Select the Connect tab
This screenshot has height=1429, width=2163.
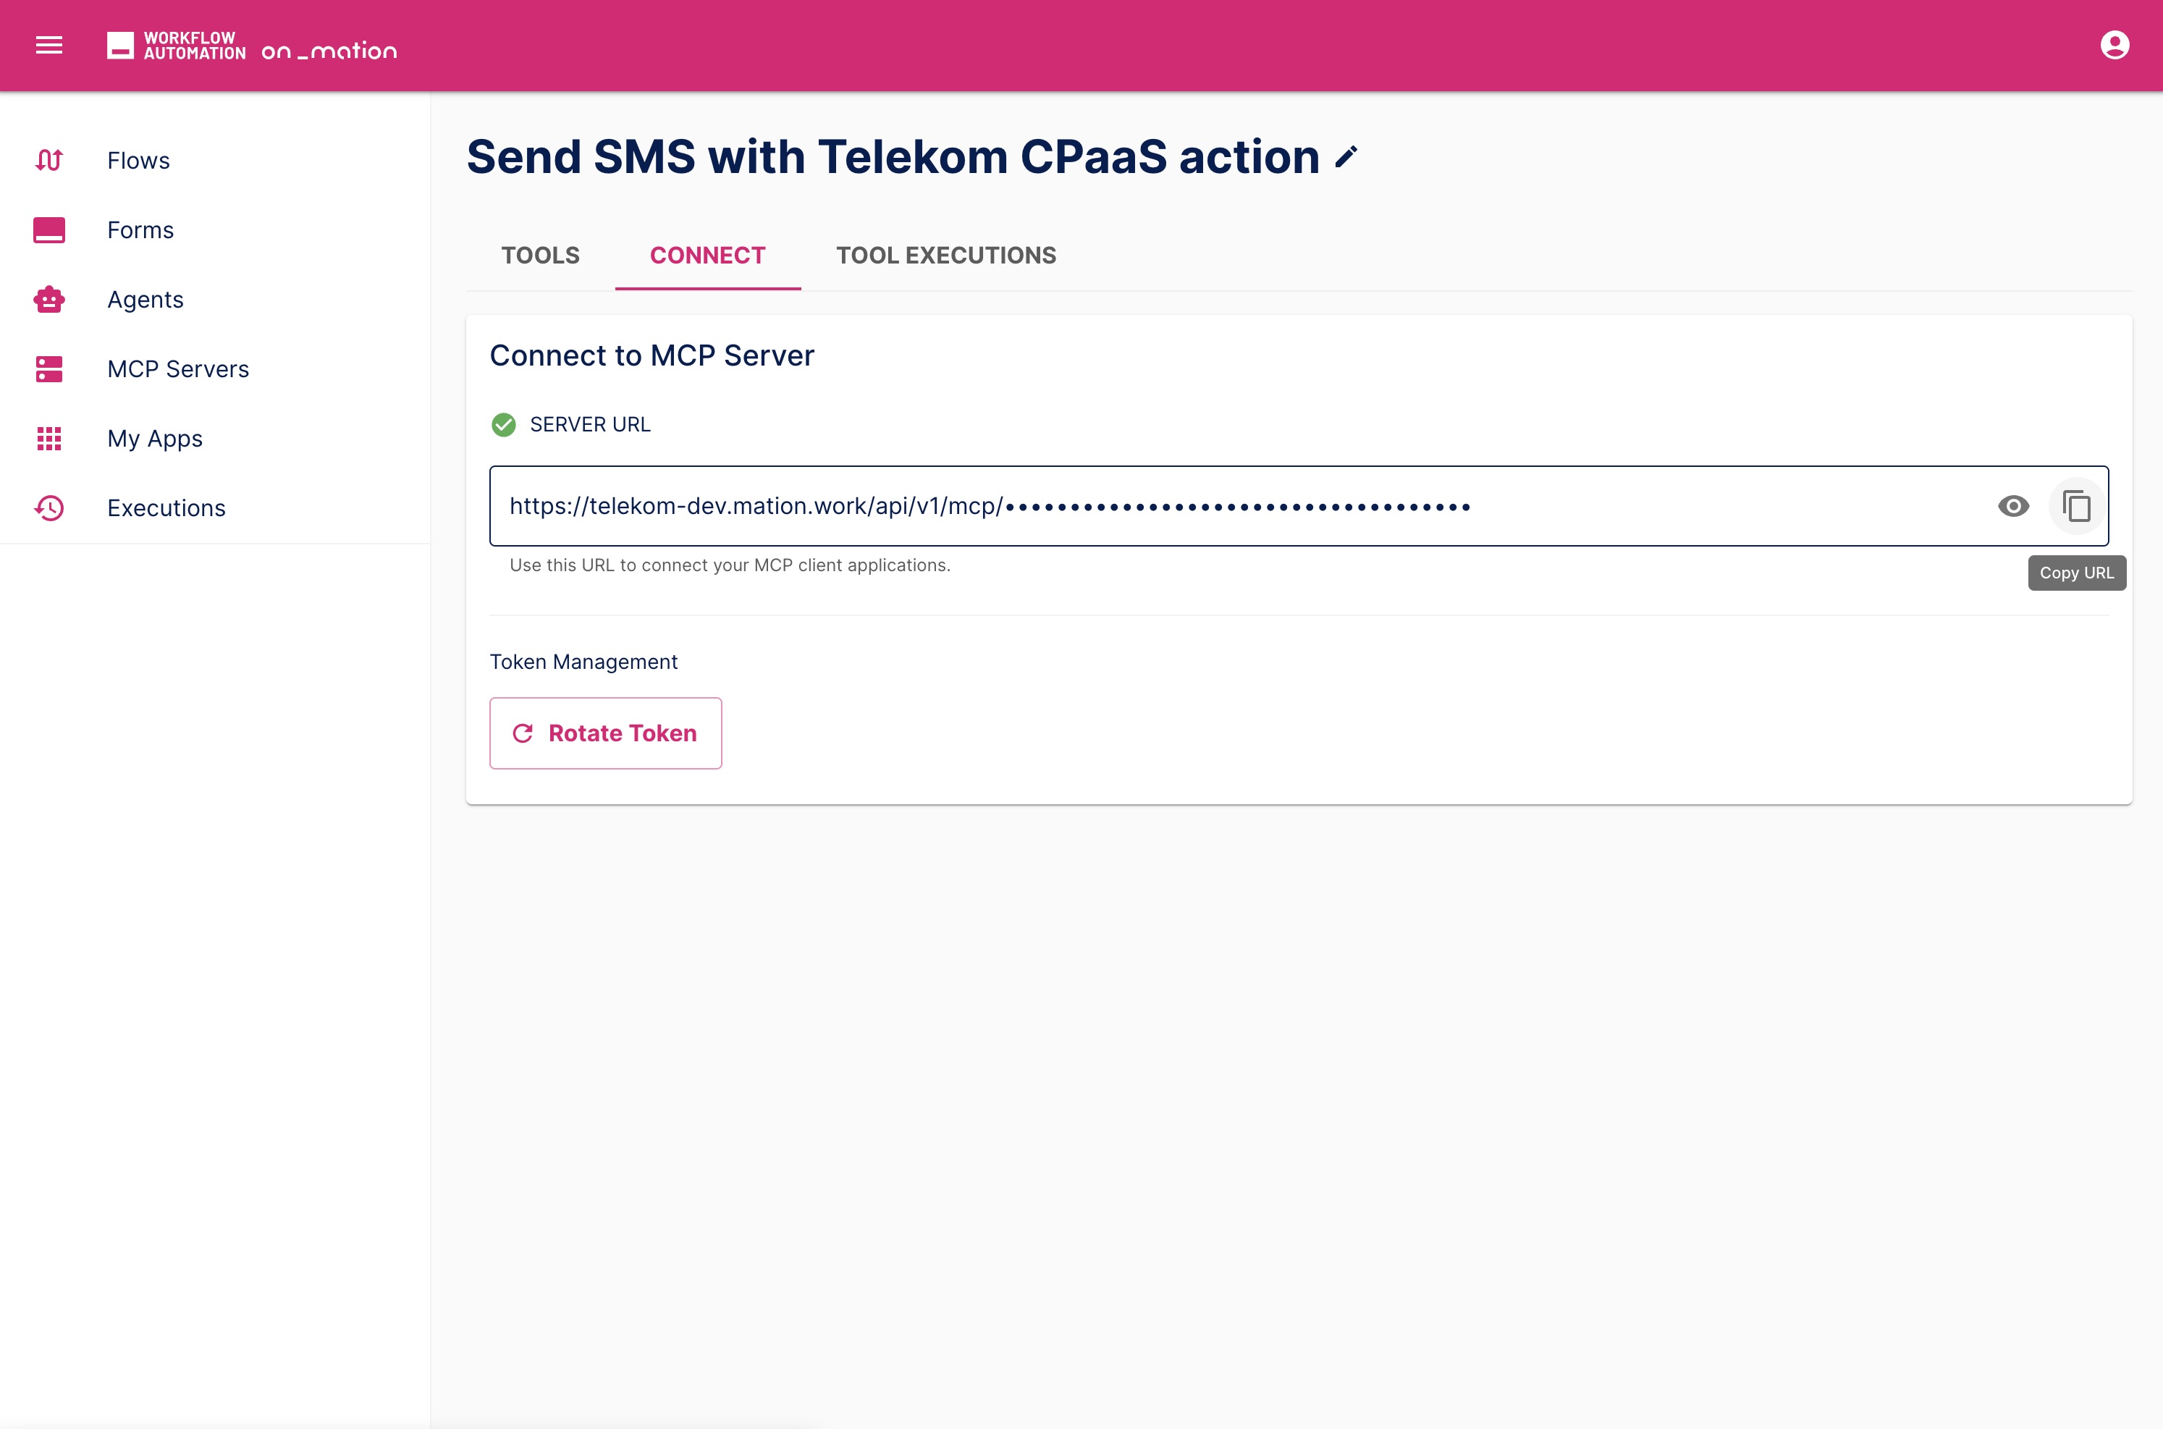coord(707,255)
